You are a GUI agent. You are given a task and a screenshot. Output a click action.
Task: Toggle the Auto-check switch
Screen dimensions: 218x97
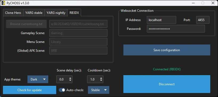point(62,90)
